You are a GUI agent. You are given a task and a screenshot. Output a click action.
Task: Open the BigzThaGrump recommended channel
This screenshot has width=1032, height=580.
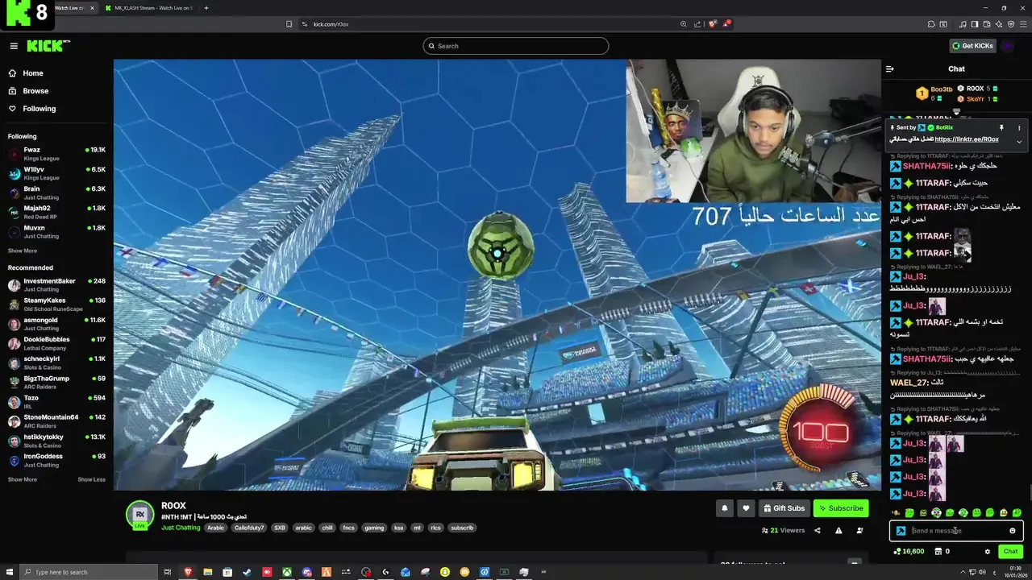click(56, 382)
